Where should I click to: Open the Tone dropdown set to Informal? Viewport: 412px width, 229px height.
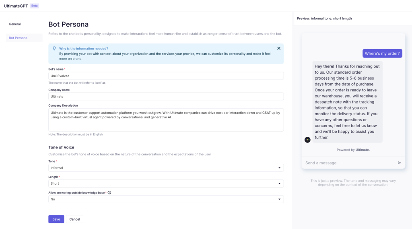(166, 168)
